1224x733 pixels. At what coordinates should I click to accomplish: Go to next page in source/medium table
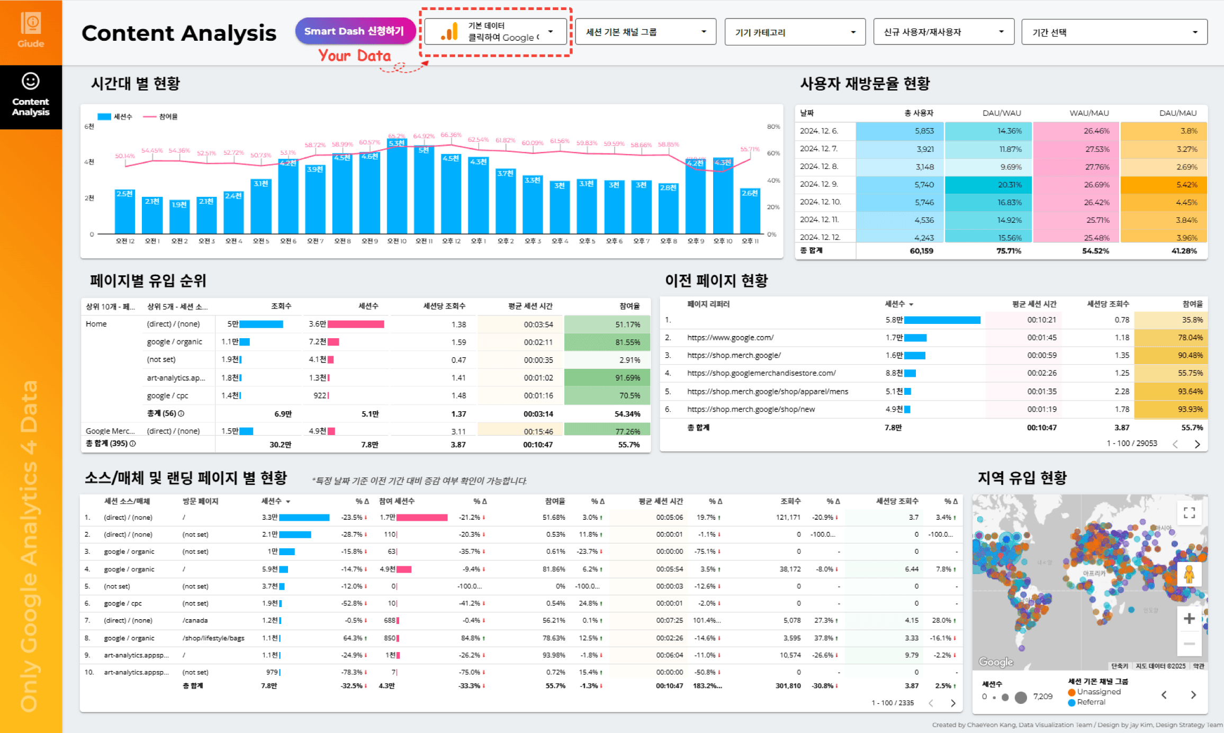click(953, 703)
